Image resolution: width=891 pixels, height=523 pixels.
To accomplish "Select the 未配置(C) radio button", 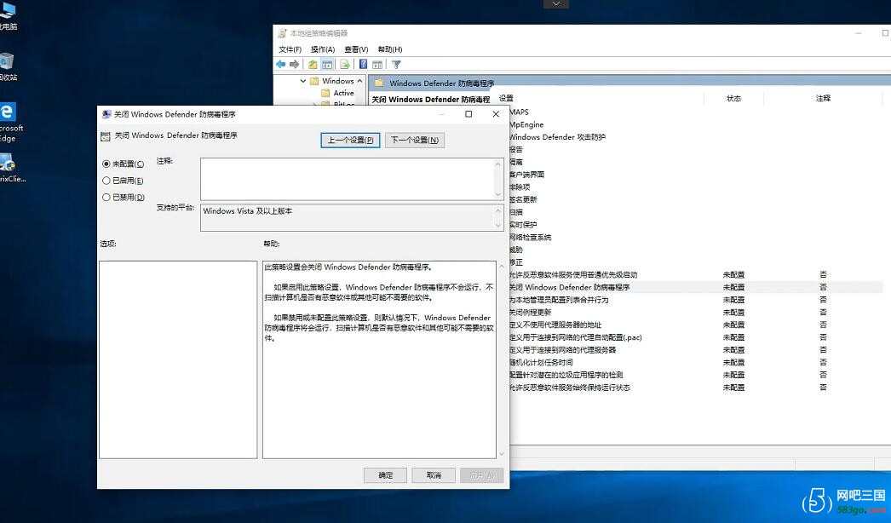I will click(106, 164).
